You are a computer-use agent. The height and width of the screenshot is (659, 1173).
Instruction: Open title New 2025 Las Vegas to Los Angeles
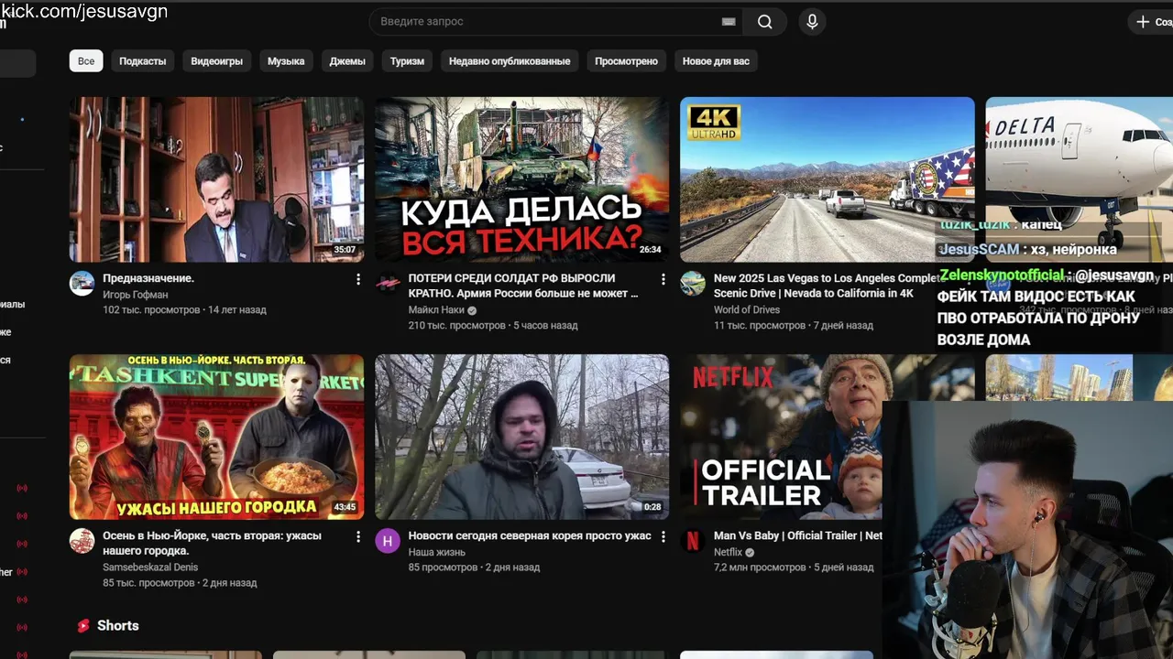pyautogui.click(x=827, y=286)
